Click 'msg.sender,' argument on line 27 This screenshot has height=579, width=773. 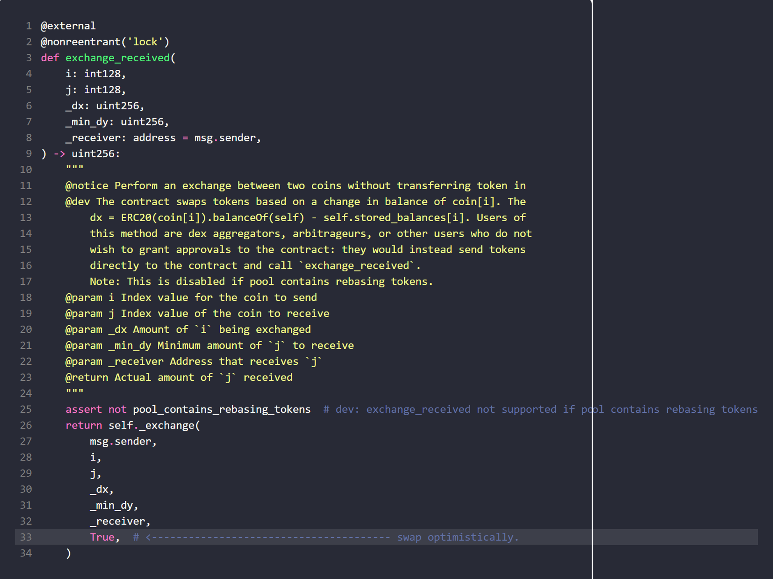point(124,442)
